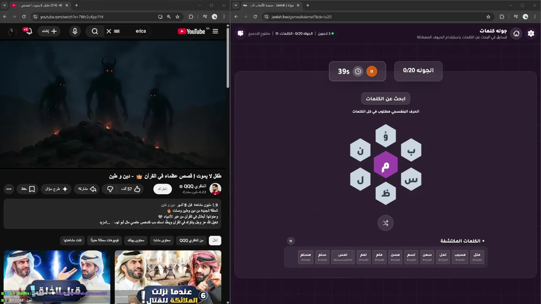Select the letter س hexagon
This screenshot has height=304, width=541.
pyautogui.click(x=411, y=179)
